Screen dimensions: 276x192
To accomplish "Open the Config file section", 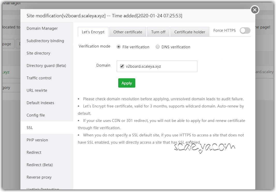I will coord(36,115).
